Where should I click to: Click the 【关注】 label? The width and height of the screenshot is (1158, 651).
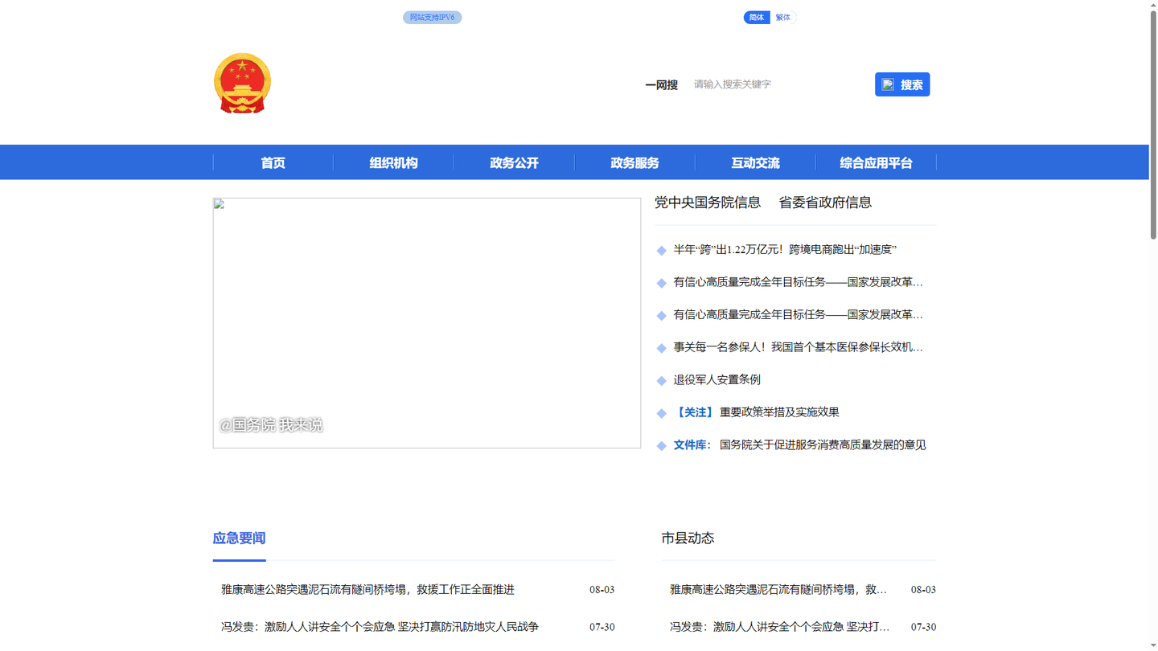pyautogui.click(x=694, y=412)
